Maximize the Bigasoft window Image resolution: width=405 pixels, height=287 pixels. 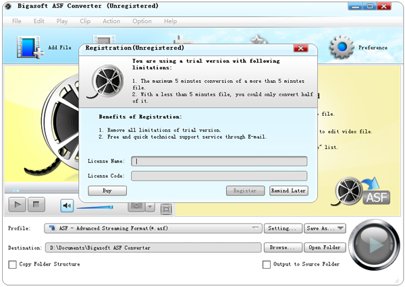coord(370,6)
